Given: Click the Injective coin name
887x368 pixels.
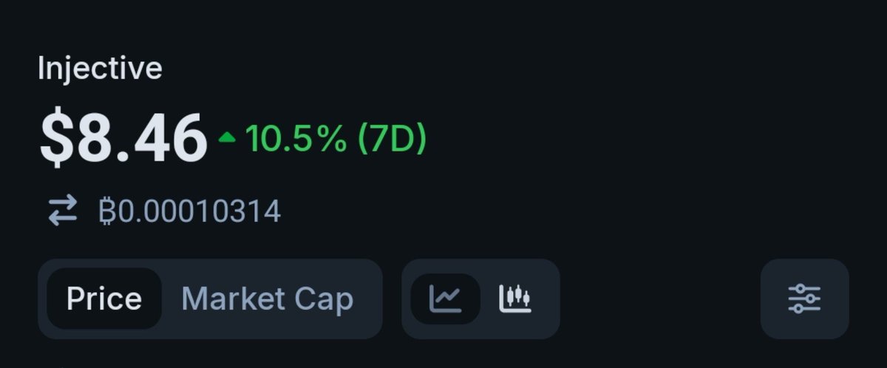Looking at the screenshot, I should coord(100,69).
